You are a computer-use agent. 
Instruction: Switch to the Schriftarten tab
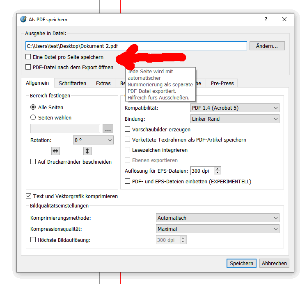[x=72, y=83]
